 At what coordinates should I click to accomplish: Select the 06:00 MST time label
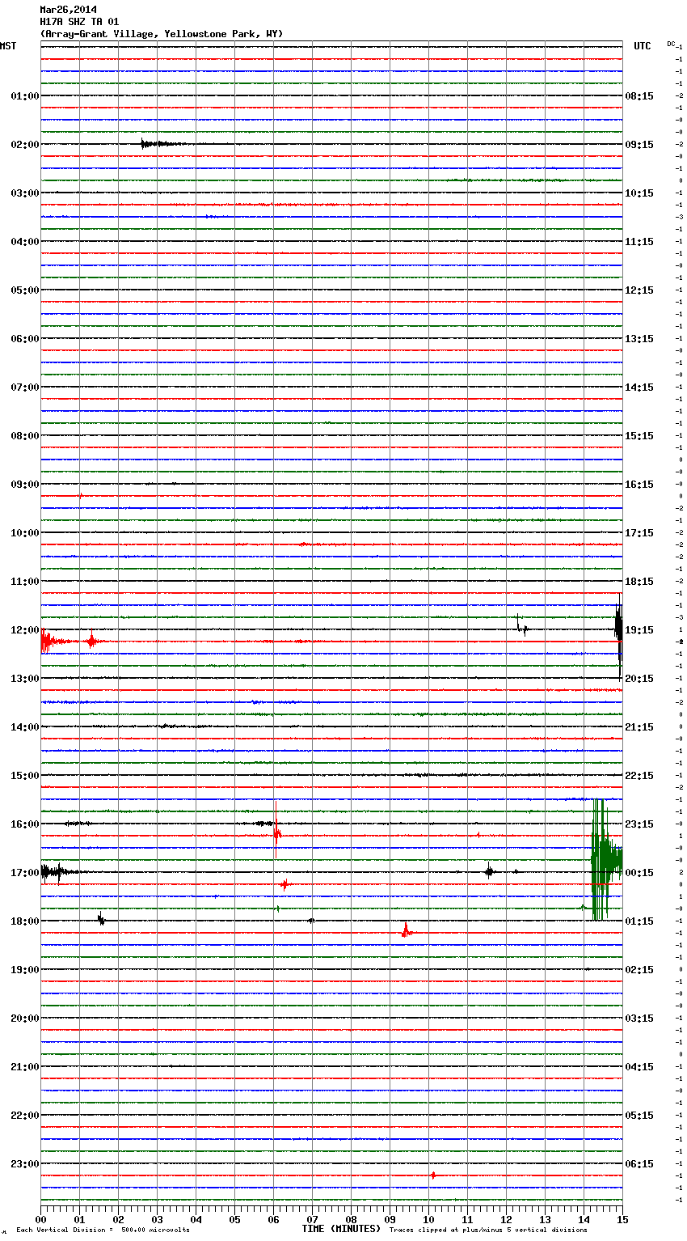(x=25, y=339)
